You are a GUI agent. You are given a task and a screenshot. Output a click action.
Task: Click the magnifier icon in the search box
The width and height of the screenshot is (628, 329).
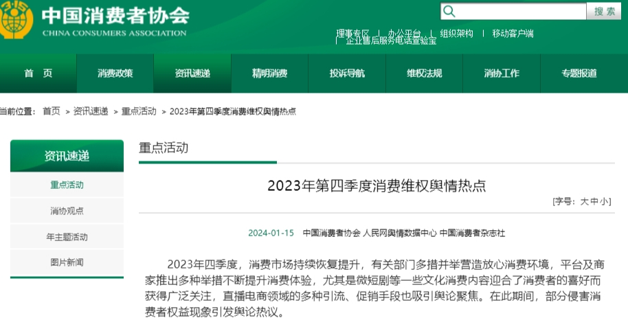coord(449,11)
